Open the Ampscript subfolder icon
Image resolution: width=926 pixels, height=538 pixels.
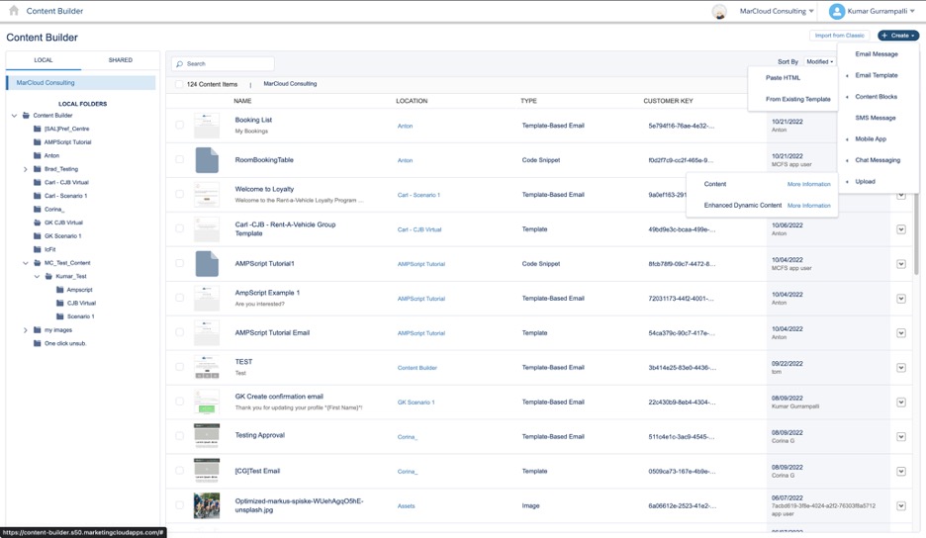tap(59, 290)
